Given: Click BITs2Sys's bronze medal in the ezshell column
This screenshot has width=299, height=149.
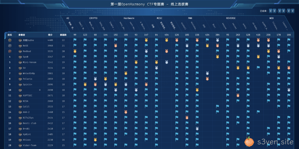Looking at the screenshot, I should [x=187, y=117].
